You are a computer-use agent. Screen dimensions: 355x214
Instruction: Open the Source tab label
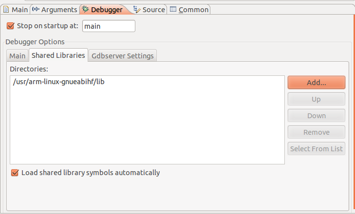click(153, 10)
